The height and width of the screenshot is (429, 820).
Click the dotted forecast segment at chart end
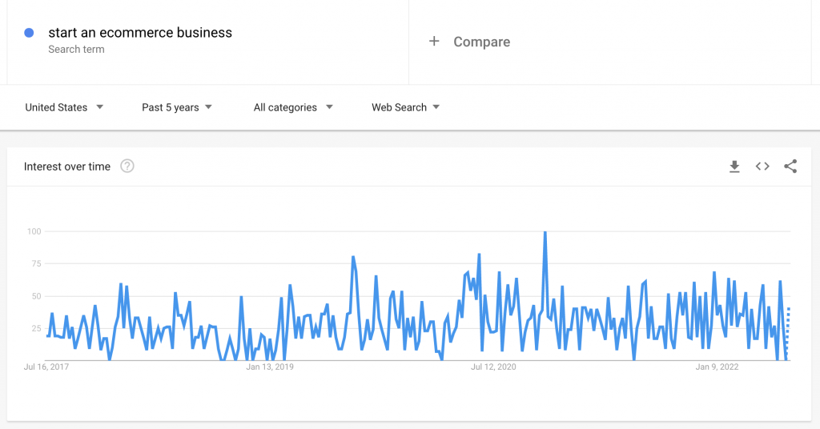(788, 332)
